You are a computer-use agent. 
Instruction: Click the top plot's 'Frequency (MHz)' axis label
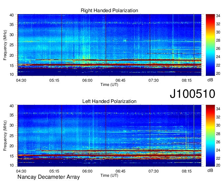tap(5, 45)
